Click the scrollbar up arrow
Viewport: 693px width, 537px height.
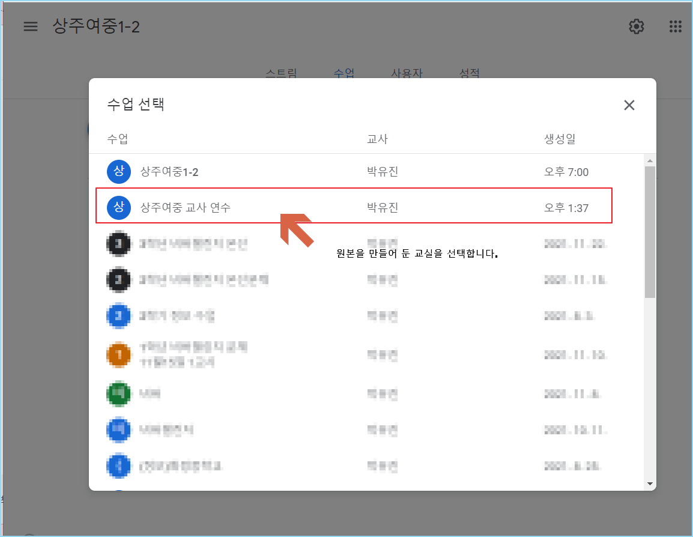pyautogui.click(x=650, y=161)
